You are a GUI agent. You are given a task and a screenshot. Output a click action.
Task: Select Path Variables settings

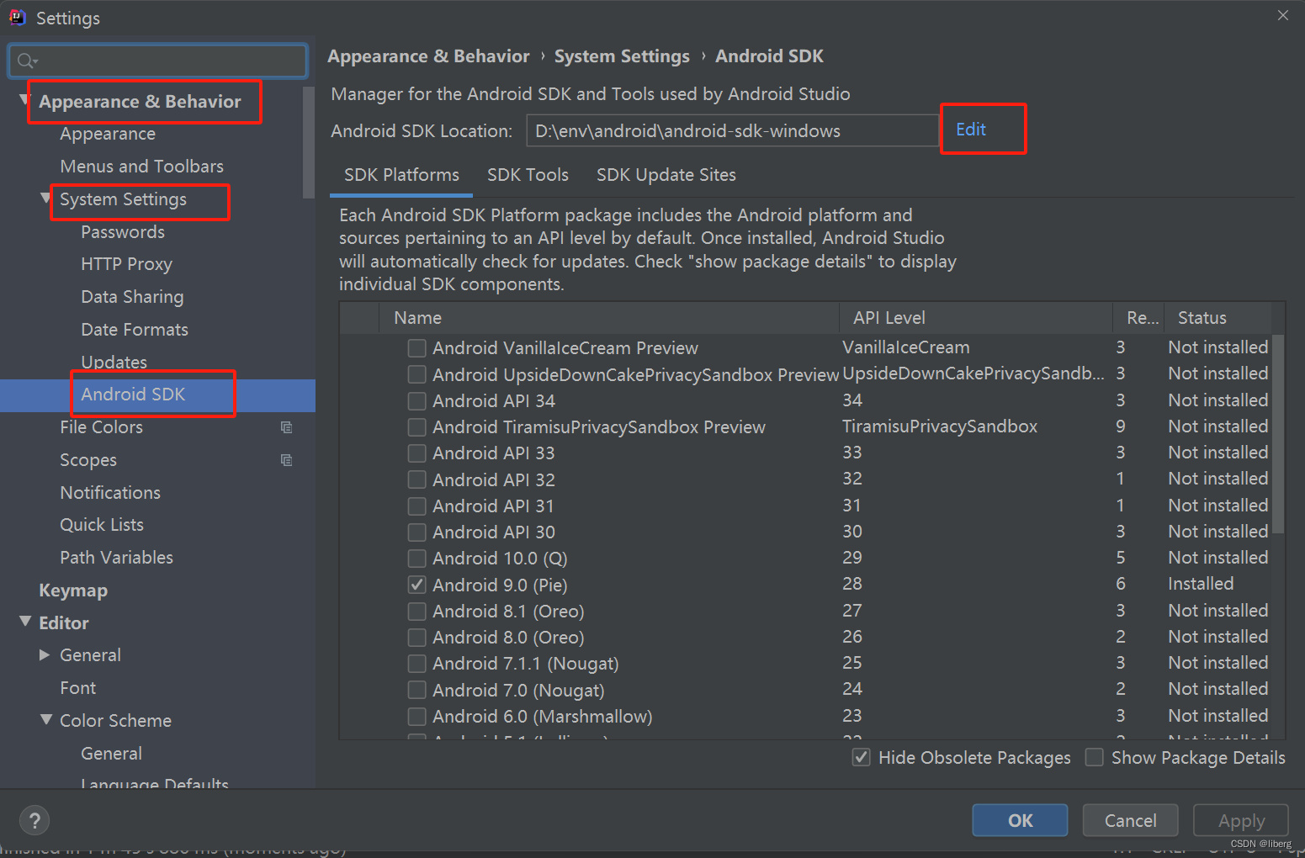point(116,558)
